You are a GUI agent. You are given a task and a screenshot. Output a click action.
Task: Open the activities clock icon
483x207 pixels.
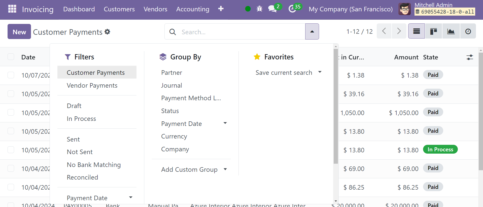point(292,9)
